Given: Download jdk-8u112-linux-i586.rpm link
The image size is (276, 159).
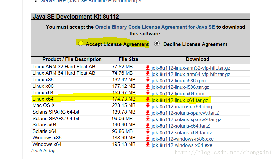Looking at the screenshot, I should 178,81.
